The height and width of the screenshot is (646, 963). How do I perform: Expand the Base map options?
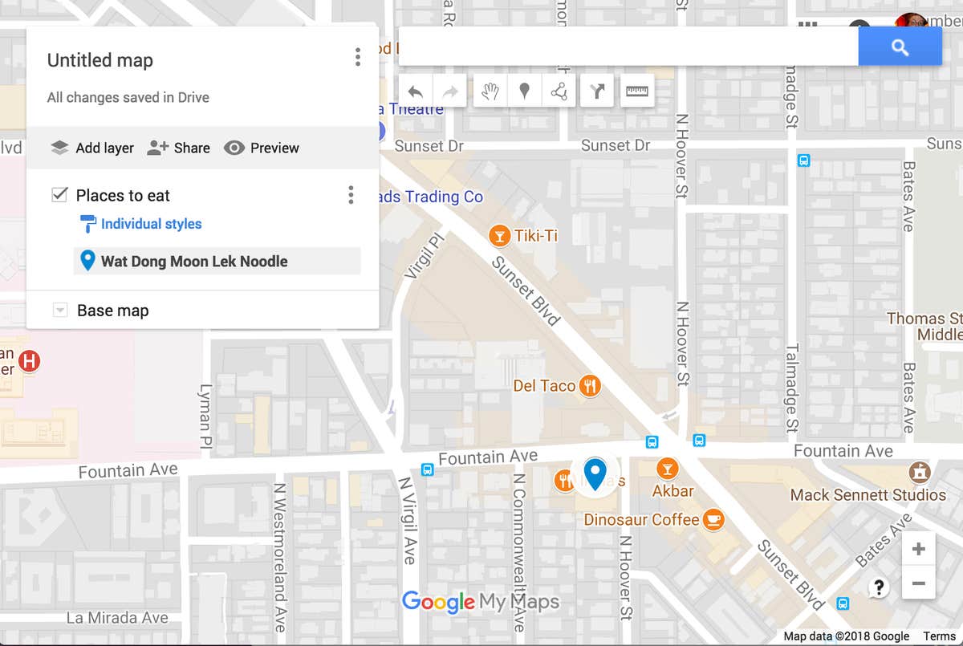point(59,310)
